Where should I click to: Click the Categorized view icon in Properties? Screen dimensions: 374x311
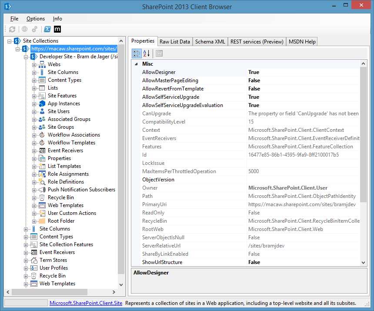pos(137,54)
